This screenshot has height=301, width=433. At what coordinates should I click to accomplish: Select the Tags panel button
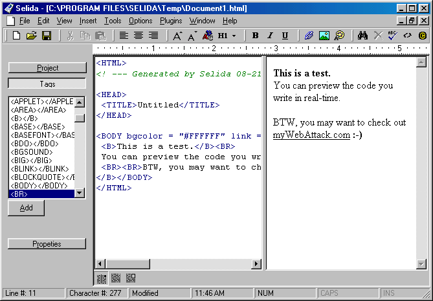(47, 84)
